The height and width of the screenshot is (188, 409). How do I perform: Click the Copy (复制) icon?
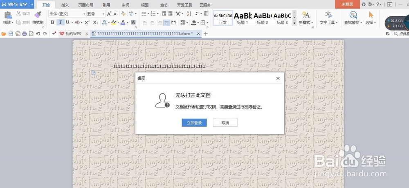click(x=19, y=22)
